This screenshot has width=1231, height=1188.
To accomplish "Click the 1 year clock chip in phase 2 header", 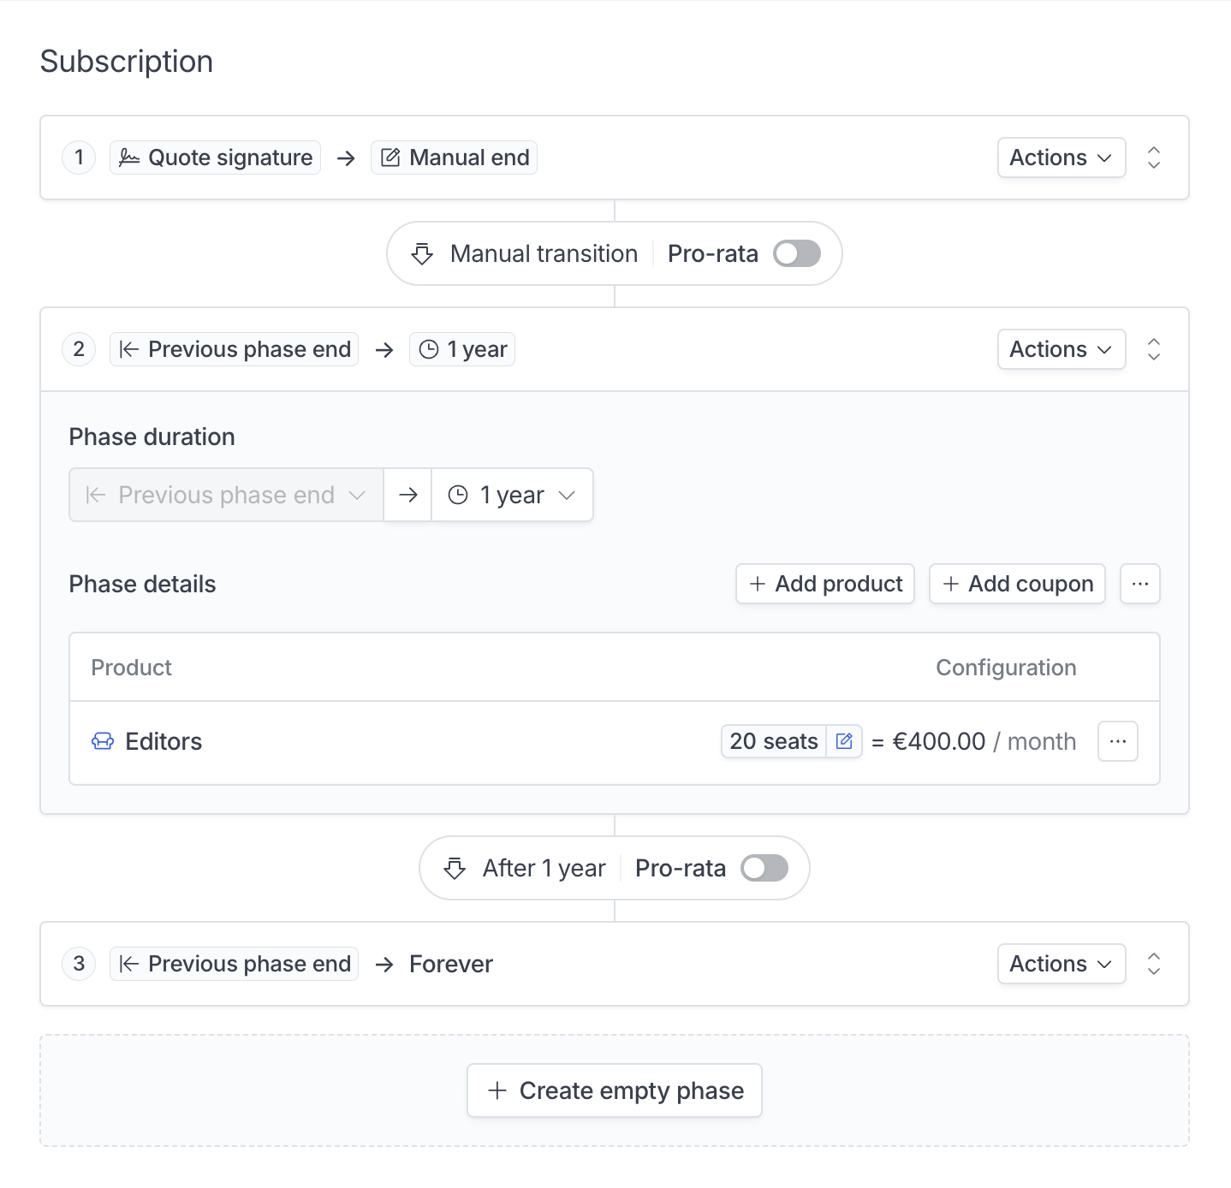I will [x=462, y=349].
